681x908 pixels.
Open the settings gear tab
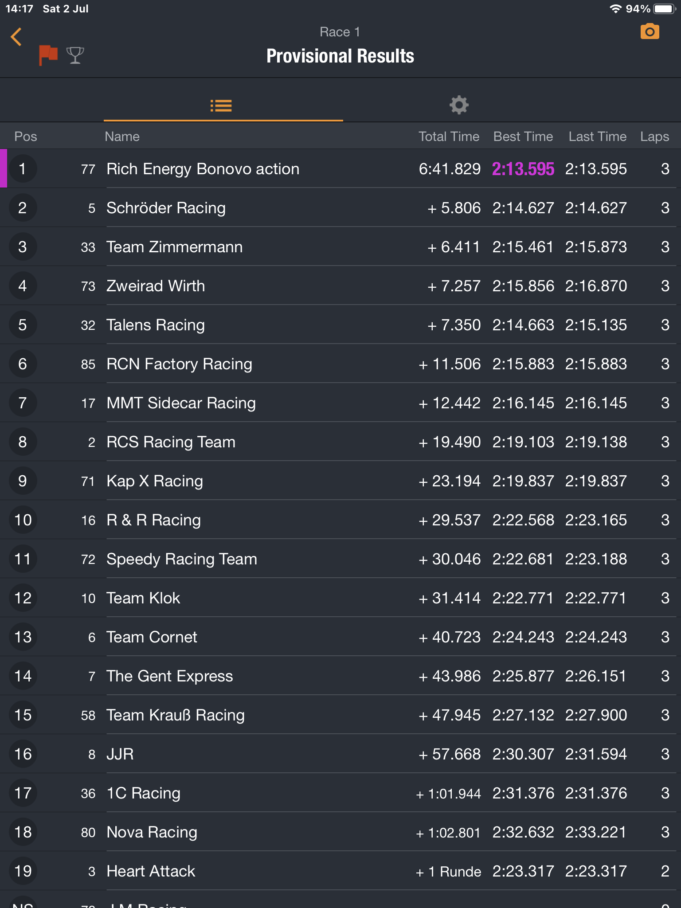click(459, 106)
